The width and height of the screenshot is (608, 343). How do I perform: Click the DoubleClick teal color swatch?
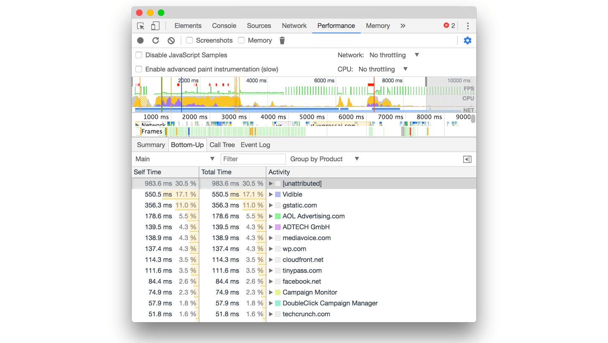point(278,303)
